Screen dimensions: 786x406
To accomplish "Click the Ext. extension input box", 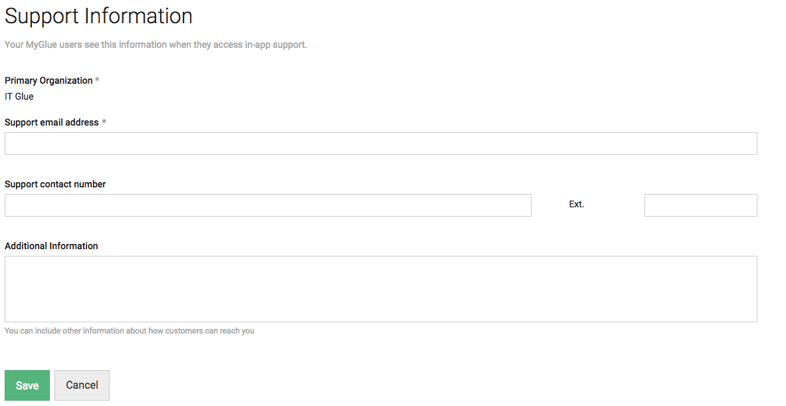I will [700, 205].
